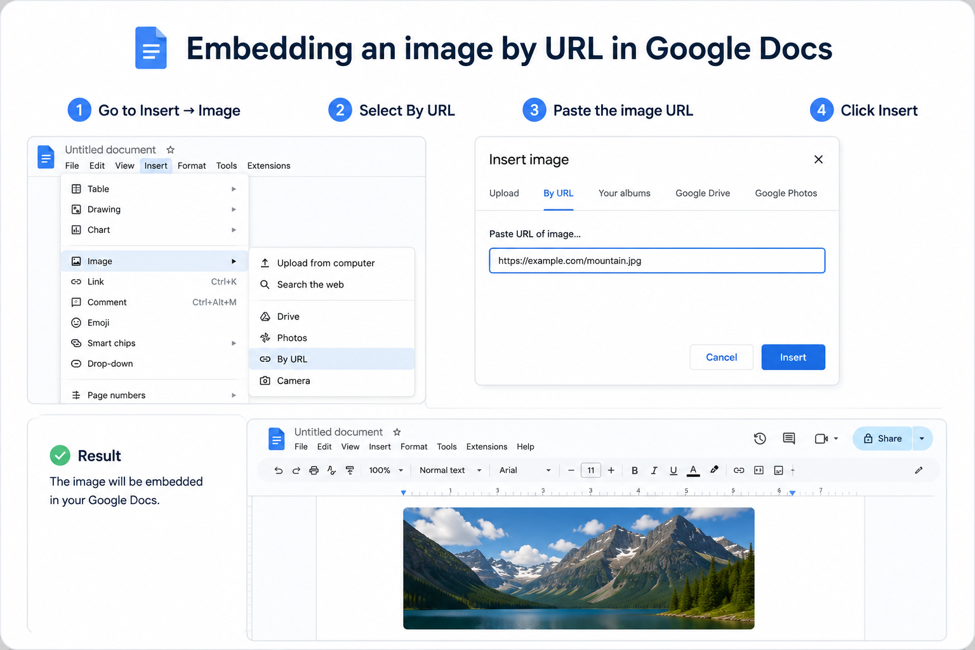
Task: Click the editing mode pencil icon
Action: [919, 470]
